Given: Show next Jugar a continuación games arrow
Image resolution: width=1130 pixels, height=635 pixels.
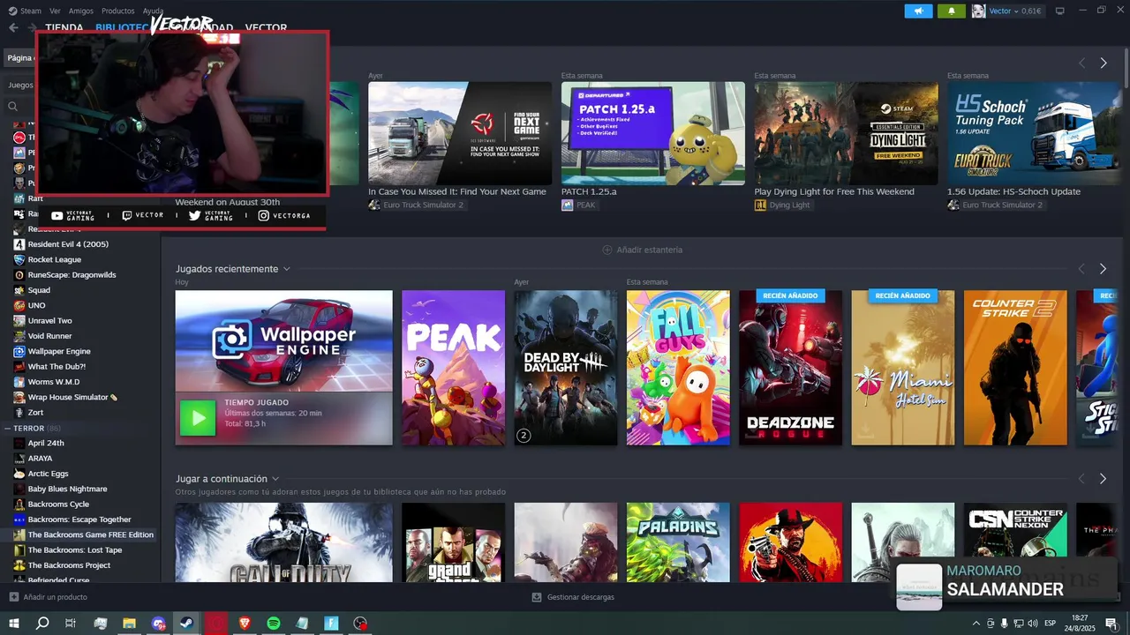Looking at the screenshot, I should (1103, 479).
